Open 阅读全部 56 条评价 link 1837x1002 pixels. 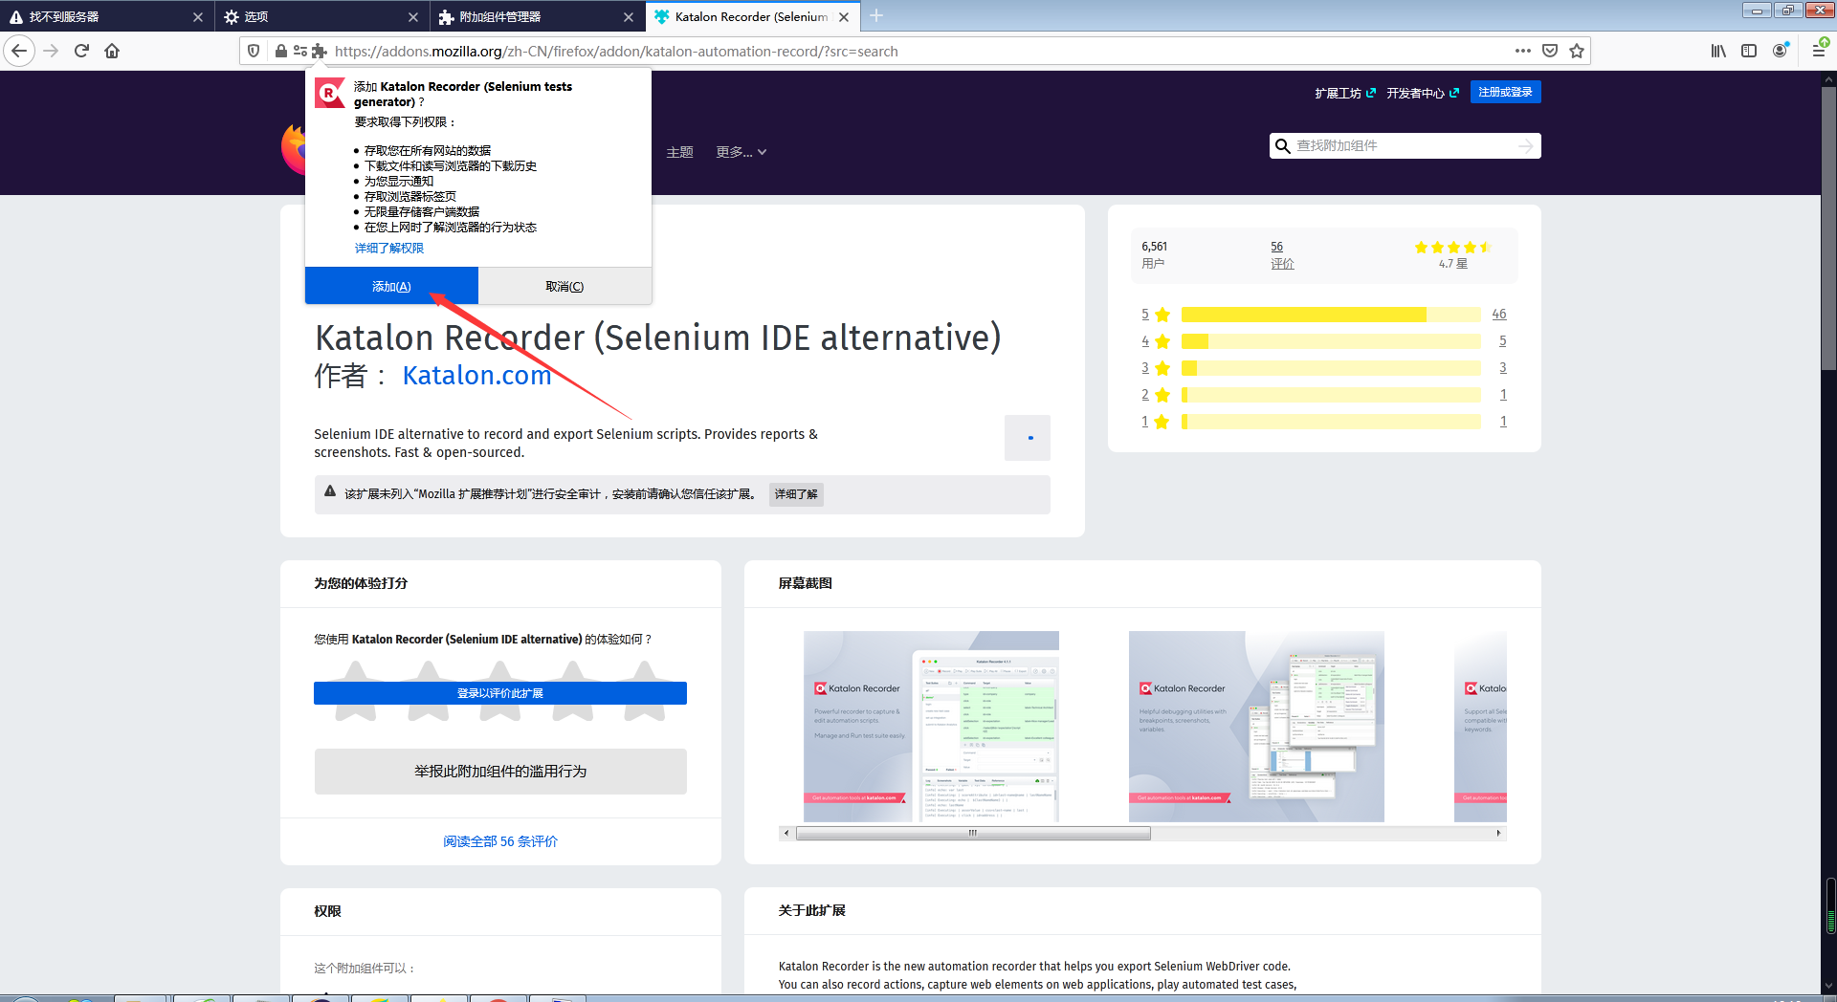[500, 841]
